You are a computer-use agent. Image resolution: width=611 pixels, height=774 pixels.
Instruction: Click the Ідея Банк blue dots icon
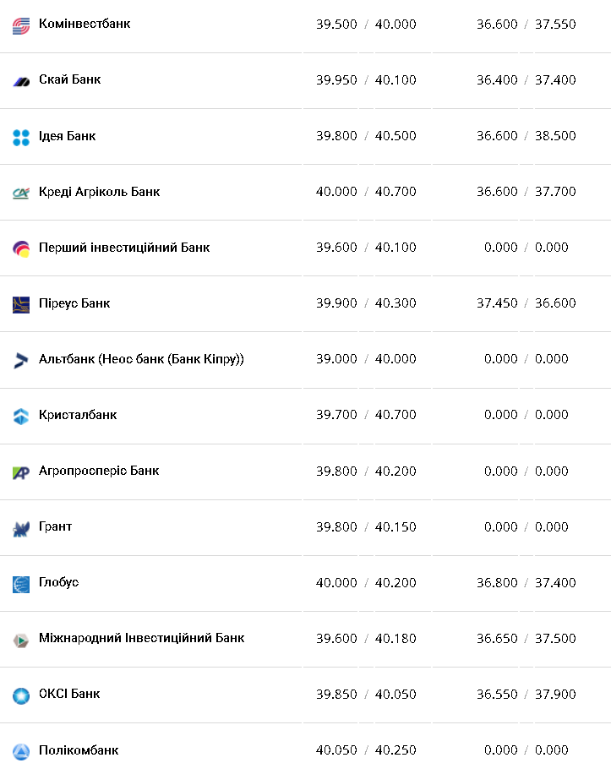coord(21,138)
